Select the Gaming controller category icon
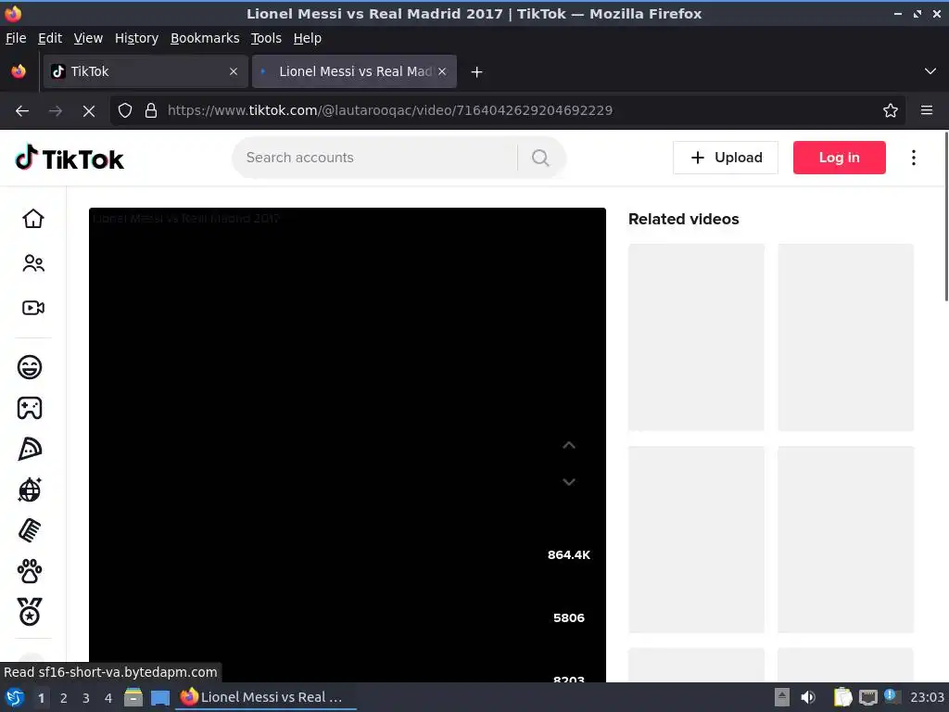Image resolution: width=949 pixels, height=712 pixels. [x=30, y=408]
